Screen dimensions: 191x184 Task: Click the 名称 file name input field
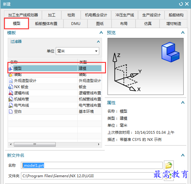92,166
